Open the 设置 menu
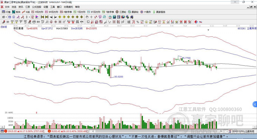Screen dimensions: 257x139 (x=46, y=7)
